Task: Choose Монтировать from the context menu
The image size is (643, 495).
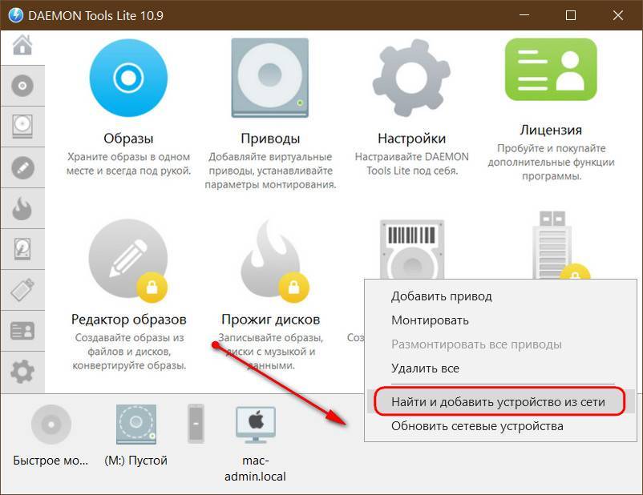Action: [430, 320]
